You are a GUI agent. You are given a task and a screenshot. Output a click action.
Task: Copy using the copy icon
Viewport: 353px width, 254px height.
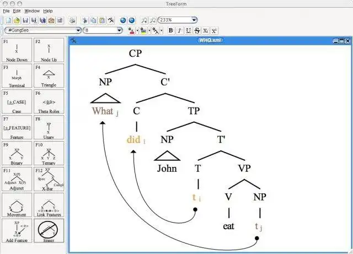tap(93, 20)
